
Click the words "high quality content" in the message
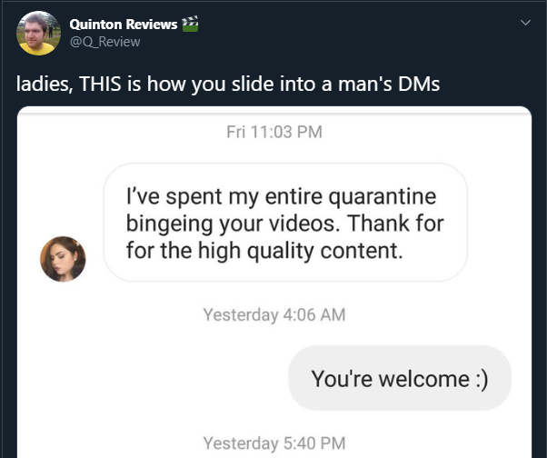click(301, 251)
